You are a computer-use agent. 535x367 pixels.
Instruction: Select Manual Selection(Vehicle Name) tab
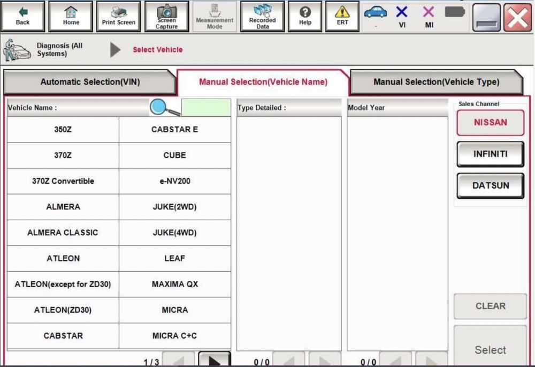pyautogui.click(x=263, y=82)
